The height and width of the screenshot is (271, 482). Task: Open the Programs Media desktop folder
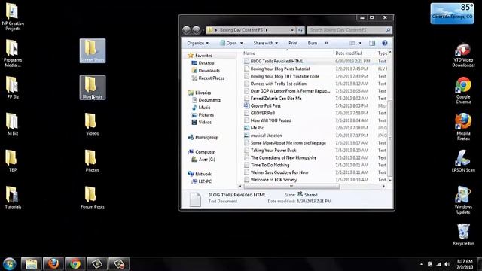pos(13,53)
